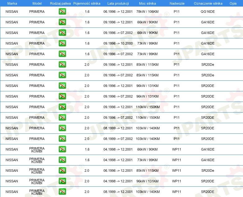Click fuel icon for 66kW P11 ending 07.2002

click(62, 33)
